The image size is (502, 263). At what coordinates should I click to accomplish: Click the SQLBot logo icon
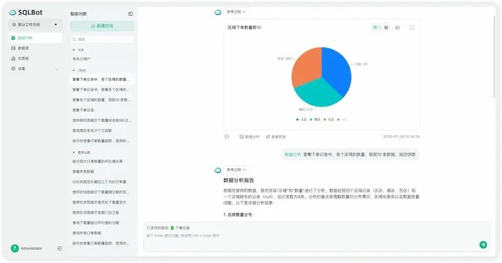(x=13, y=13)
